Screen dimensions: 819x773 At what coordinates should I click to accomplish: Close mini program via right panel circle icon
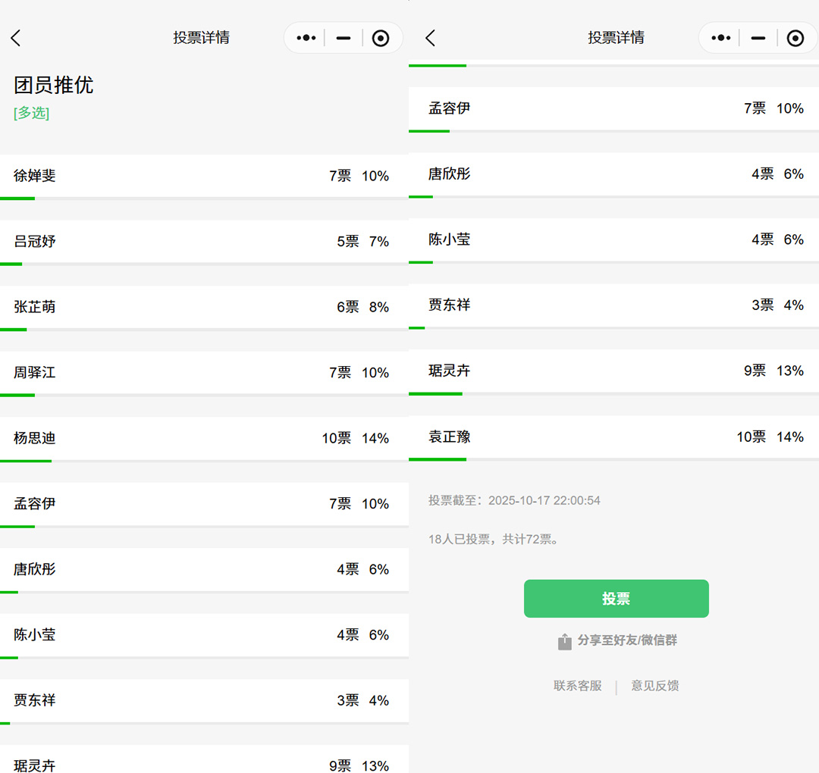click(x=795, y=38)
